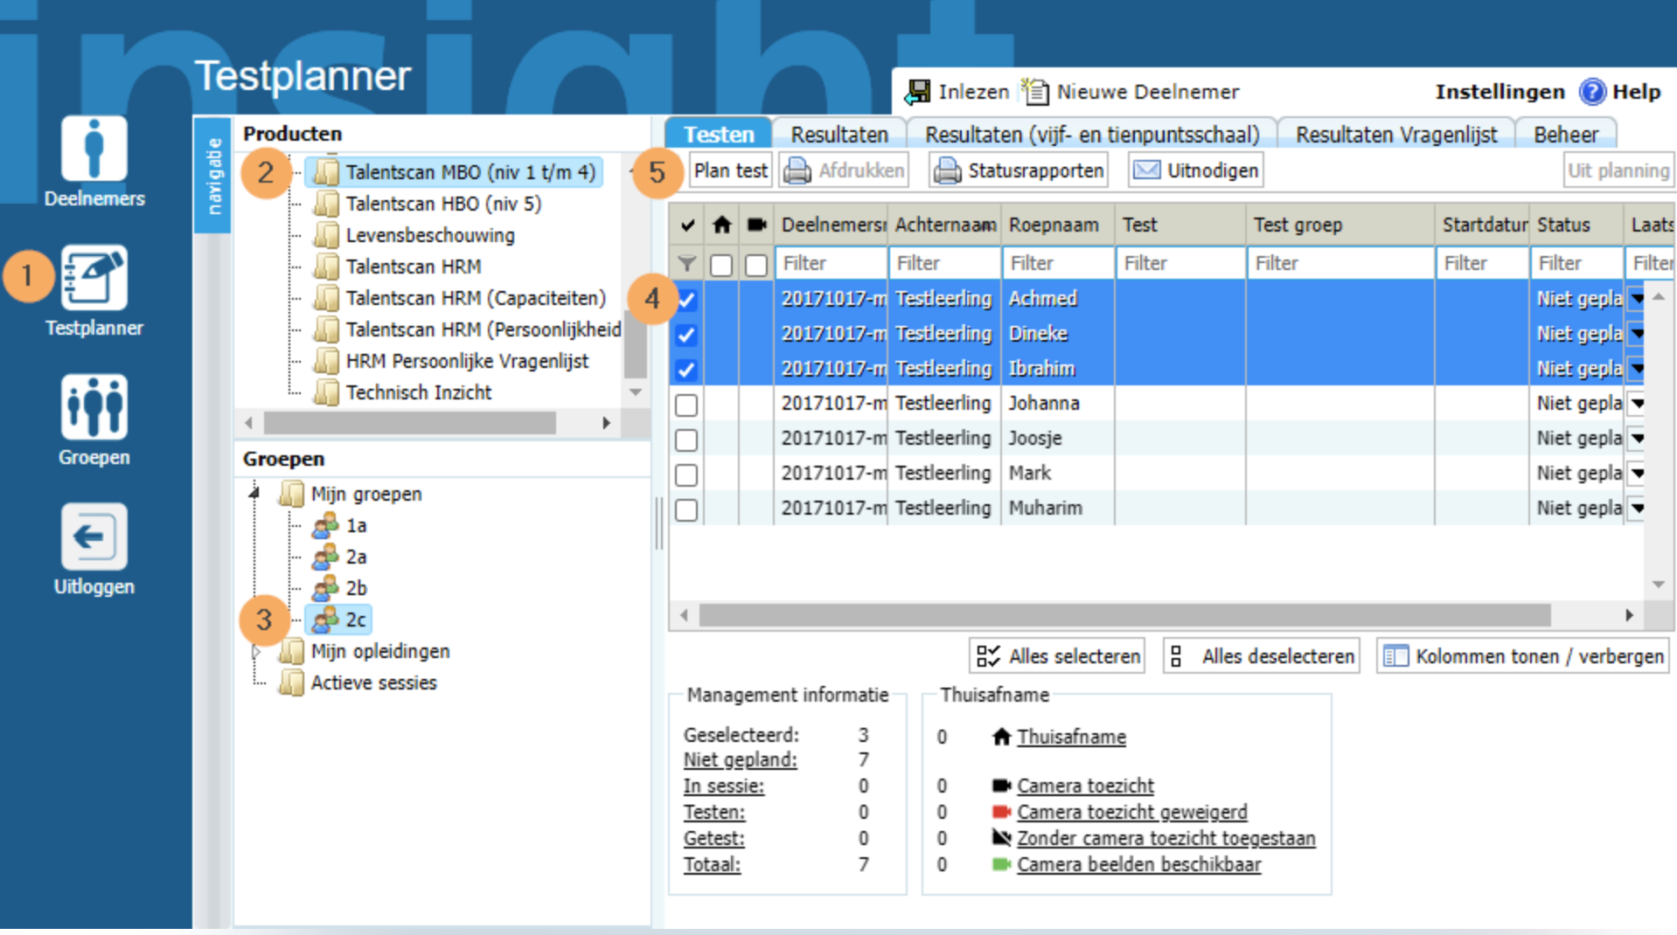This screenshot has height=935, width=1677.
Task: Uncheck the checkbox for Achmed
Action: pos(686,300)
